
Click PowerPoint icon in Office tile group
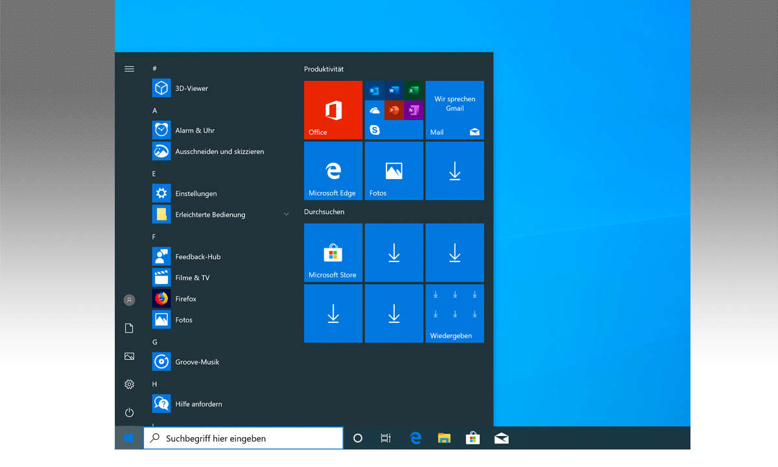394,110
